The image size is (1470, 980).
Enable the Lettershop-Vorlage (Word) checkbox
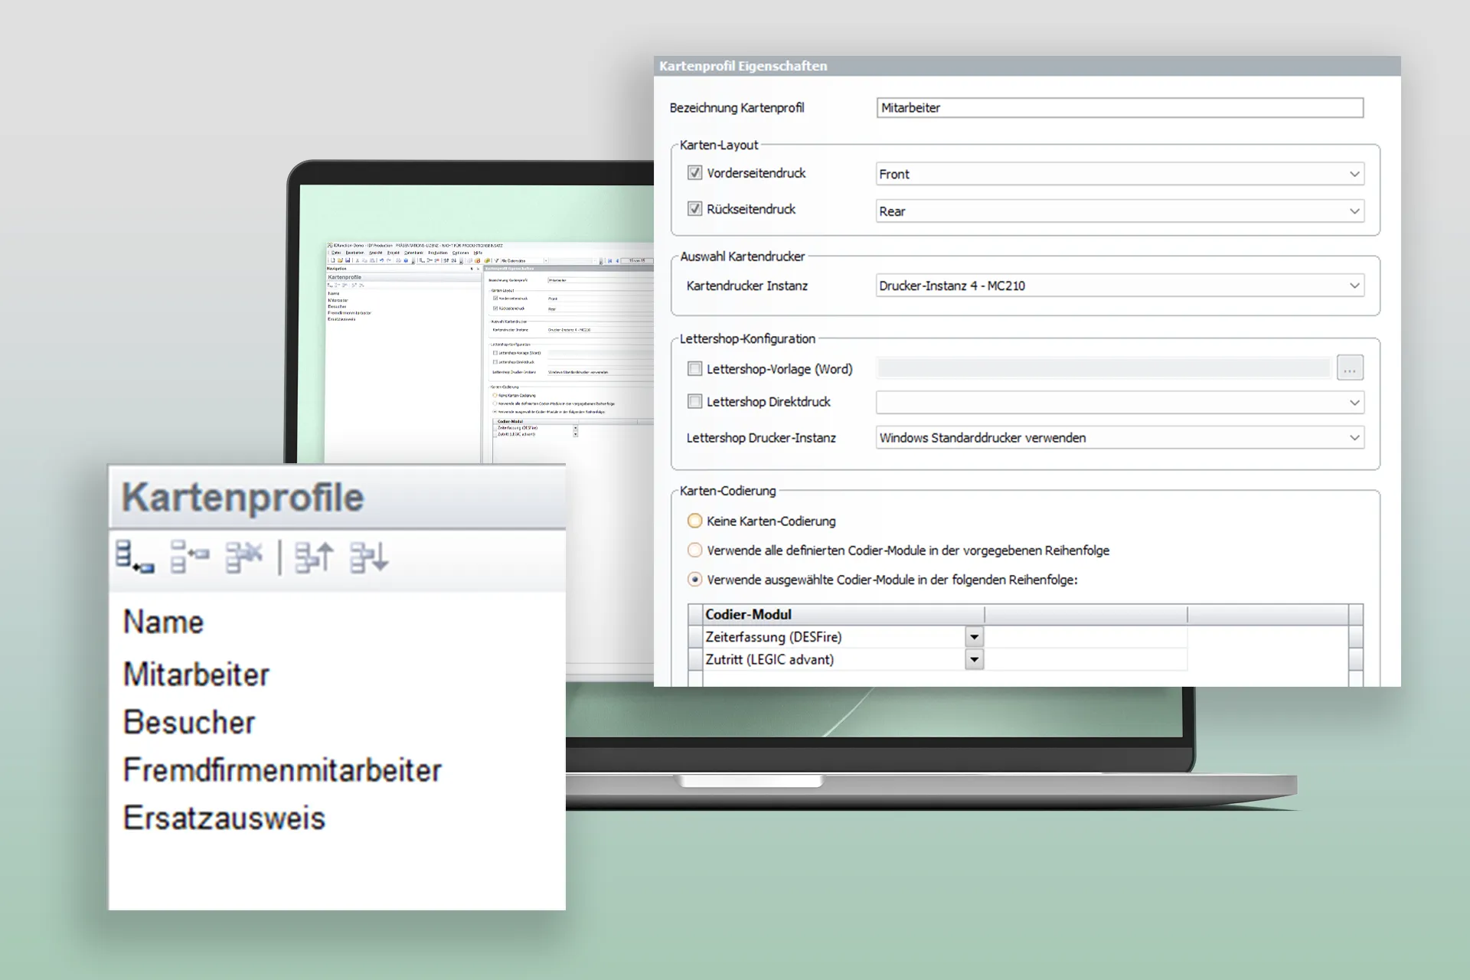[694, 369]
